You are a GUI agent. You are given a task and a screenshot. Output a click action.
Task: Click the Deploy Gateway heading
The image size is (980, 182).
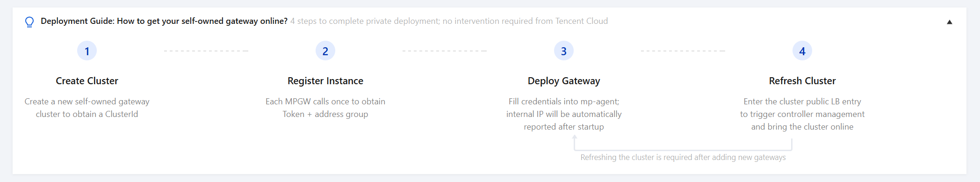[564, 81]
